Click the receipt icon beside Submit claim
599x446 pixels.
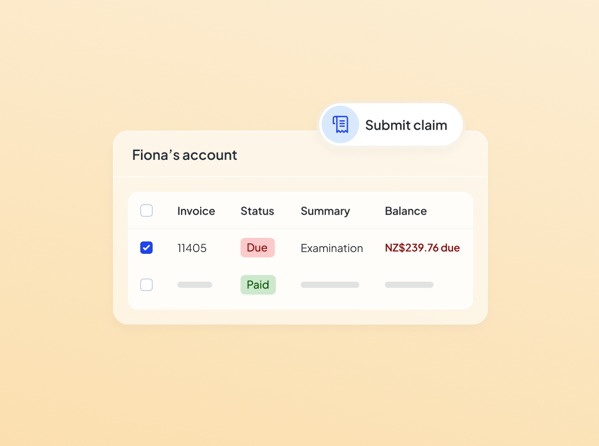[x=340, y=125]
